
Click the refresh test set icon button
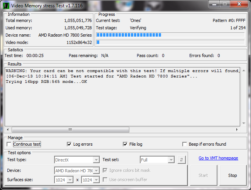pyautogui.click(x=181, y=160)
